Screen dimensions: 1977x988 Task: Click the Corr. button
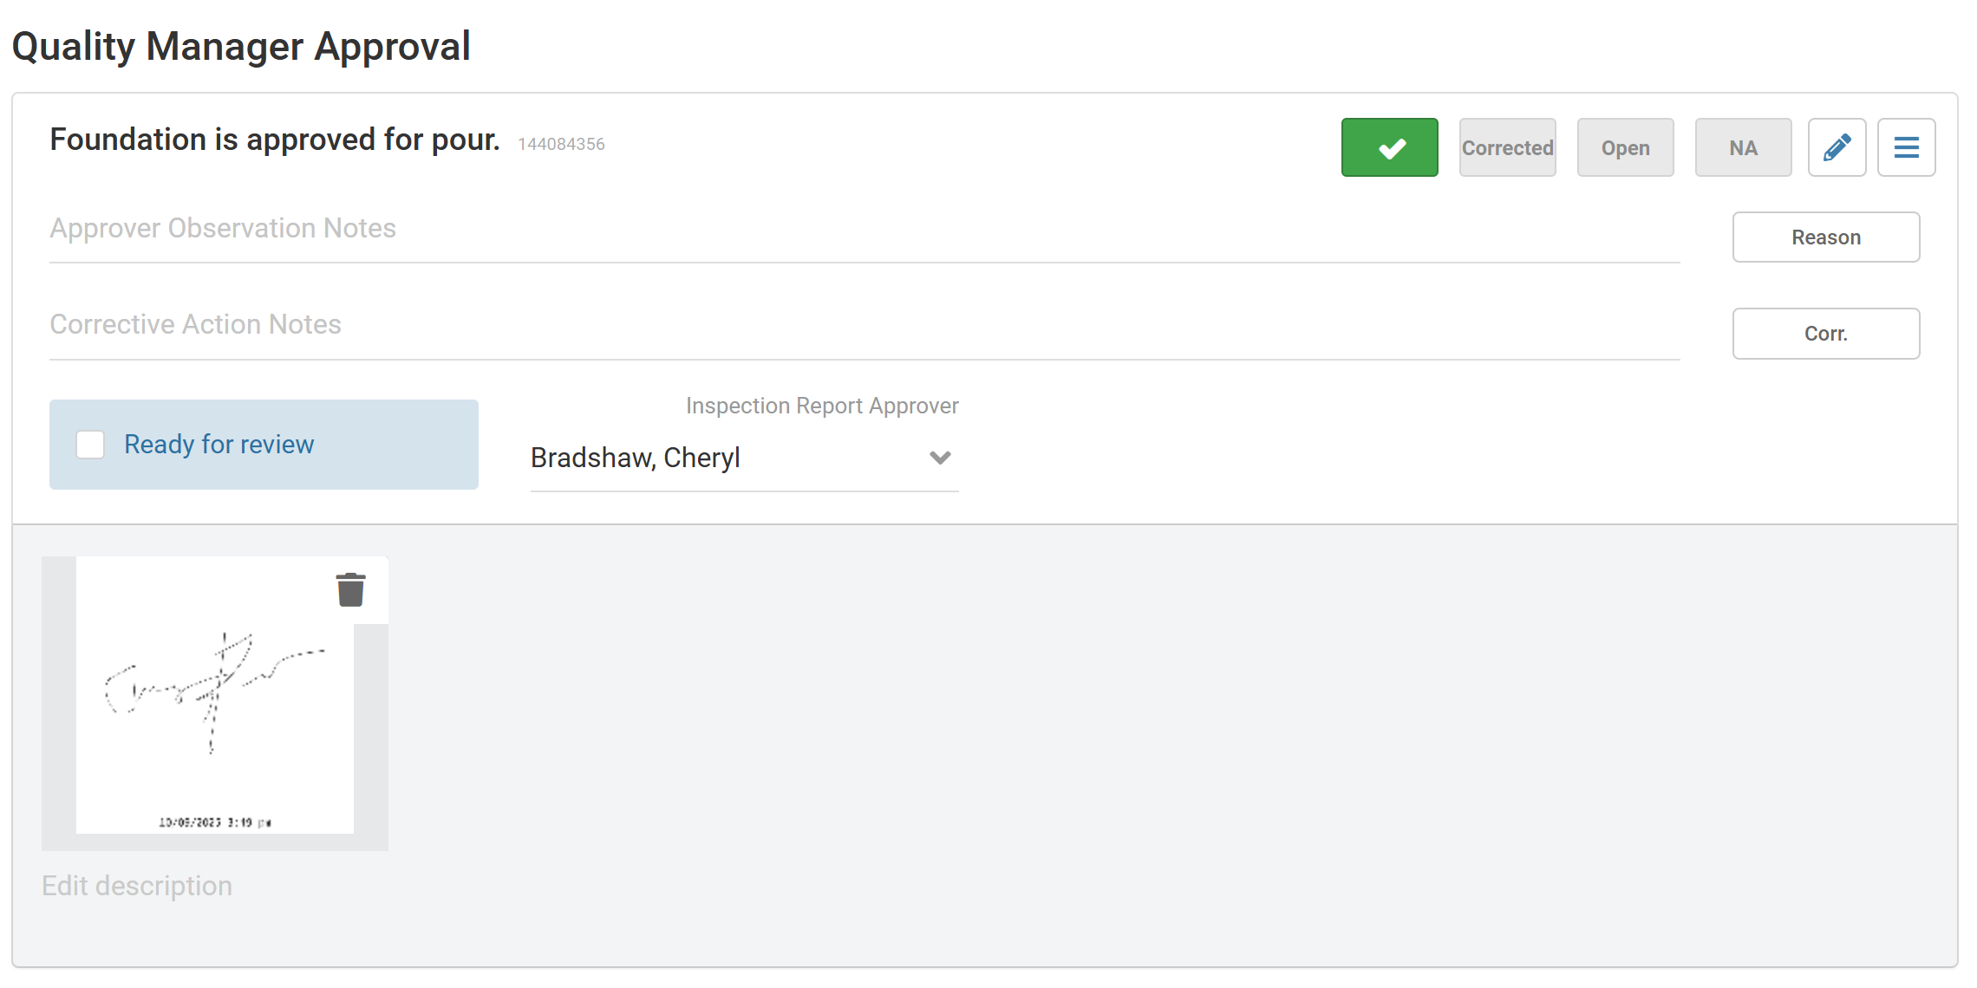click(1826, 333)
